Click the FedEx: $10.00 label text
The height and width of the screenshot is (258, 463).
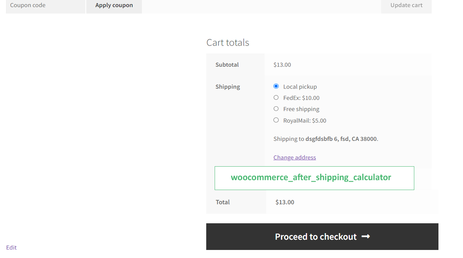pos(301,98)
